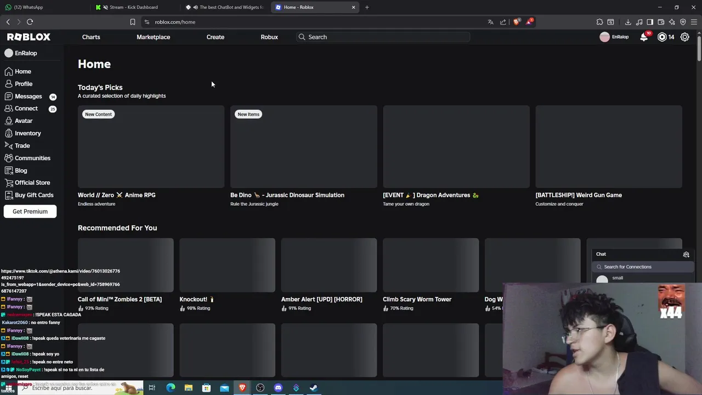The width and height of the screenshot is (702, 395).
Task: Open Buy Gift Cards sidebar entry
Action: 29,195
